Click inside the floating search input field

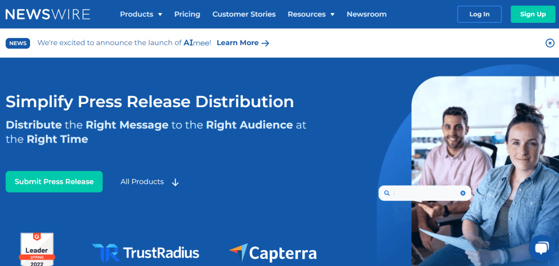(426, 193)
